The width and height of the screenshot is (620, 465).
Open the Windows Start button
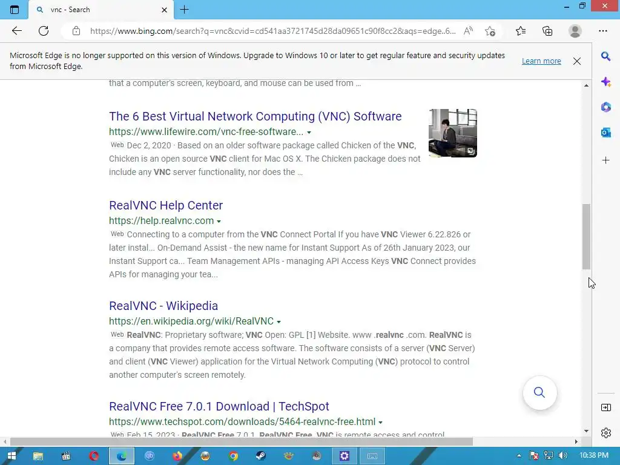[12, 456]
